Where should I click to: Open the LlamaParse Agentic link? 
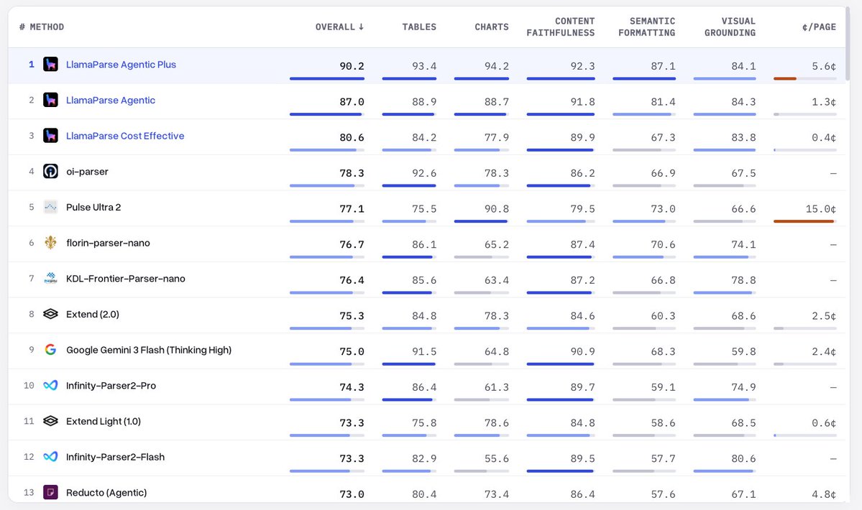(111, 100)
